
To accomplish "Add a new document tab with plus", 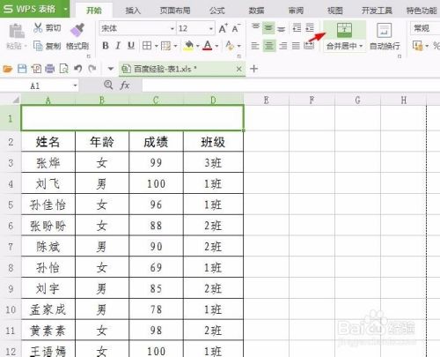I will [x=254, y=69].
